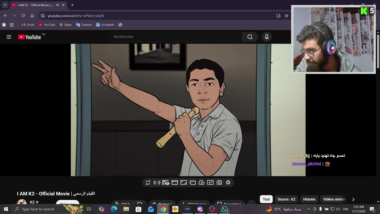Viewport: 380px width, 214px height.
Task: Click the FRA language indicator
Action: coord(346,209)
